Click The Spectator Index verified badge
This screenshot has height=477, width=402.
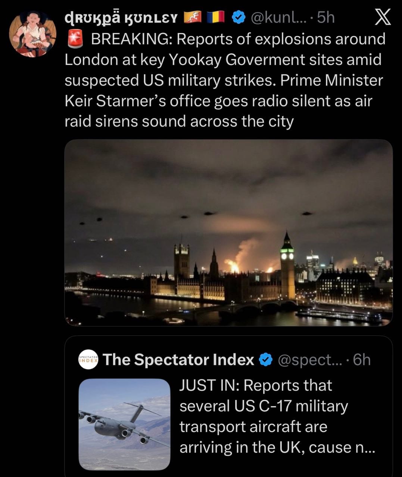point(265,360)
